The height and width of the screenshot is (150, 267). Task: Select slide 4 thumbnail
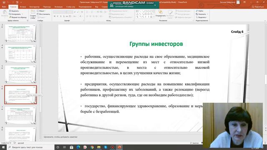point(20,54)
